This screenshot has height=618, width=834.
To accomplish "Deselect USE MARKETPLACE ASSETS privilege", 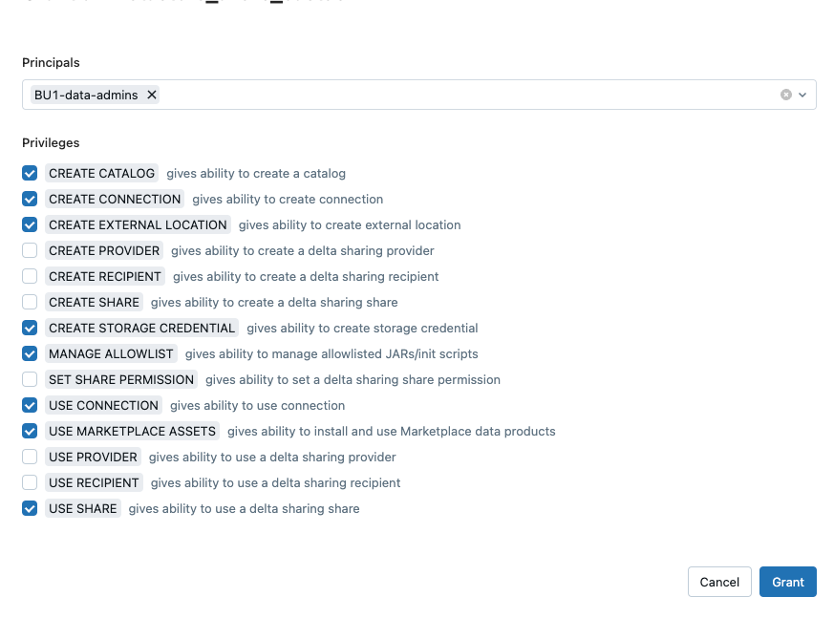I will pyautogui.click(x=30, y=431).
